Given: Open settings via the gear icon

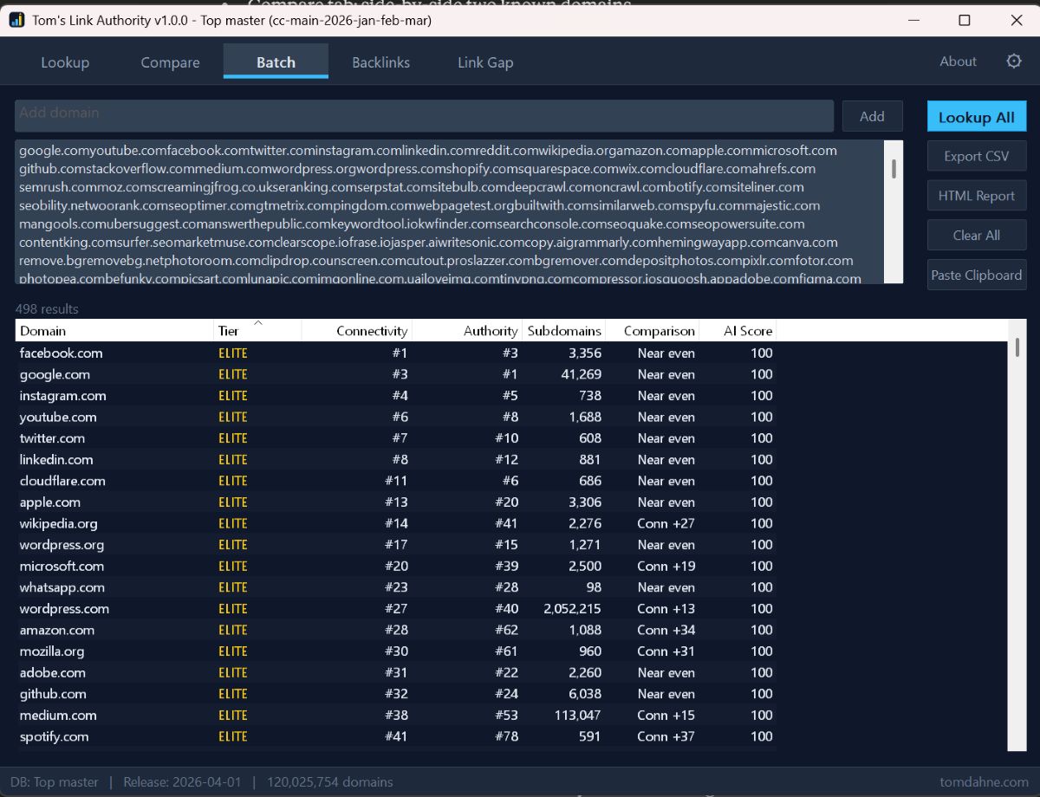Looking at the screenshot, I should click(1013, 62).
